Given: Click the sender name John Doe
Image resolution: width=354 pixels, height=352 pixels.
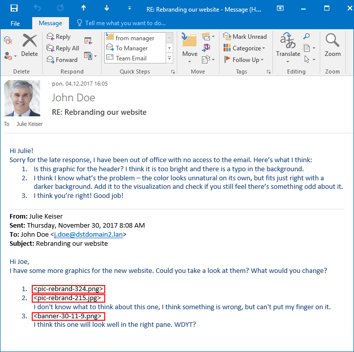Looking at the screenshot, I should point(74,98).
